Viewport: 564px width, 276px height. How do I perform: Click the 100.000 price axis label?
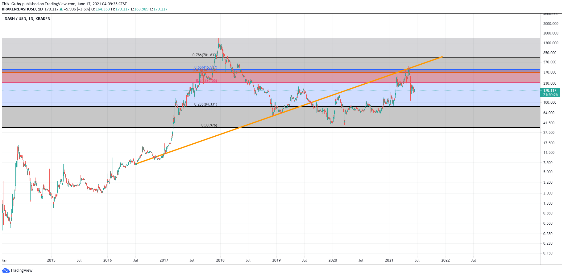click(x=550, y=102)
